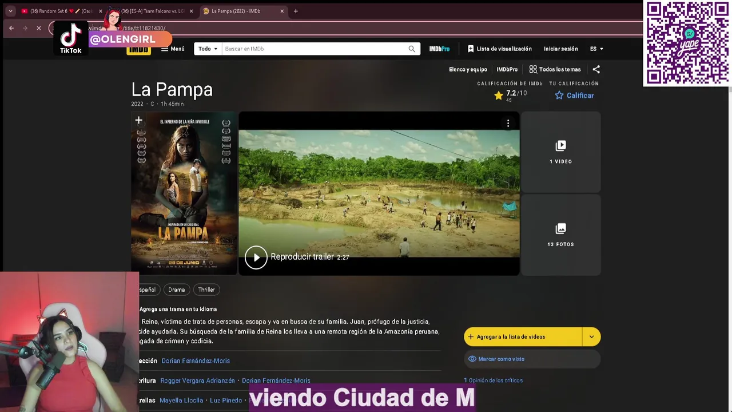Open Lista de visualización
The height and width of the screenshot is (412, 732).
click(500, 49)
